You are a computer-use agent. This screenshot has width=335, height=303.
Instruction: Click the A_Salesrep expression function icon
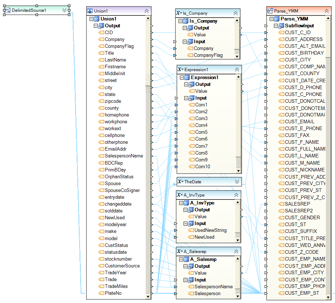180,252
